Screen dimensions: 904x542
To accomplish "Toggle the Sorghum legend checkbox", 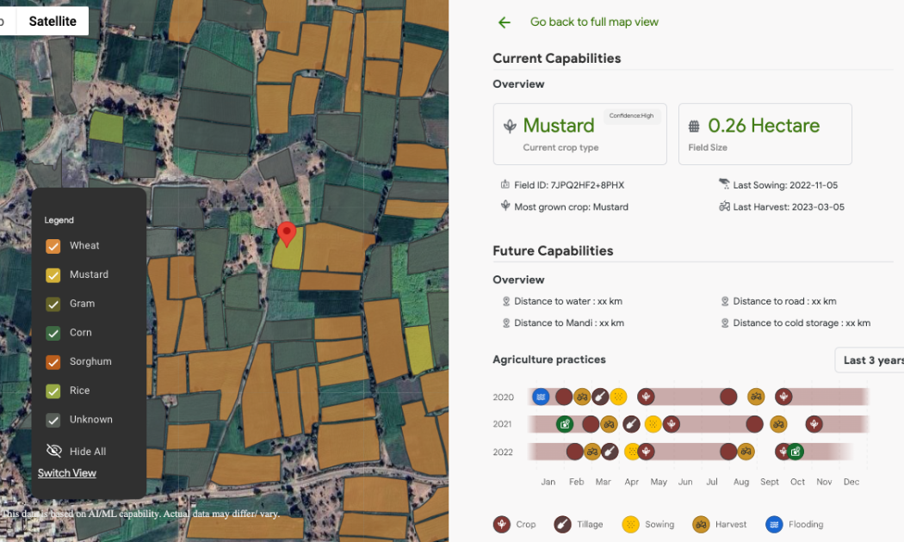I will 53,362.
